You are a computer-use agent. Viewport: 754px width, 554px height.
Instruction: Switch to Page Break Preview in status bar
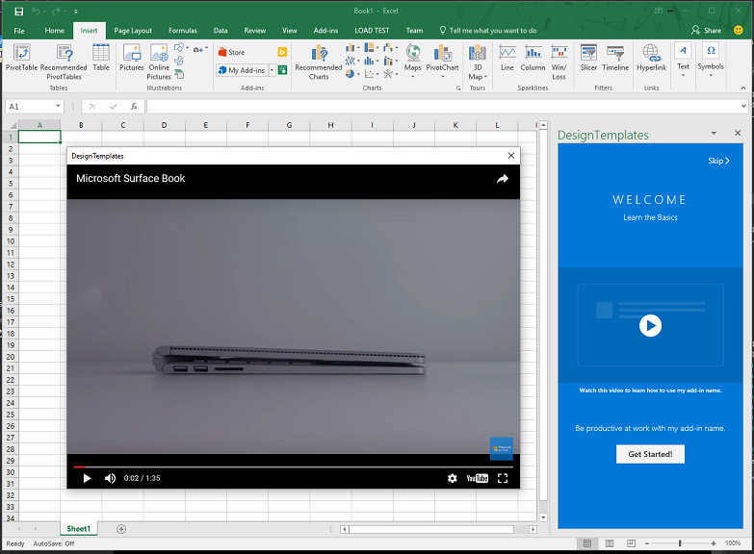tap(631, 543)
